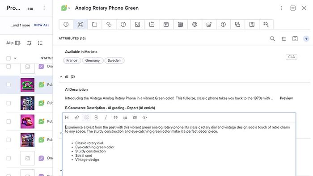Toggle code view in editor
This screenshot has width=313, height=176.
point(145,117)
